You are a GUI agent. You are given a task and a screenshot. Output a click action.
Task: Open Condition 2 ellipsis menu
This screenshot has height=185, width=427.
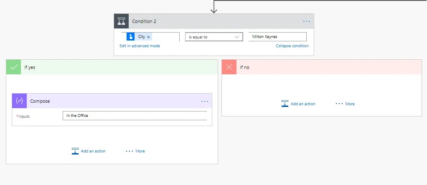307,21
